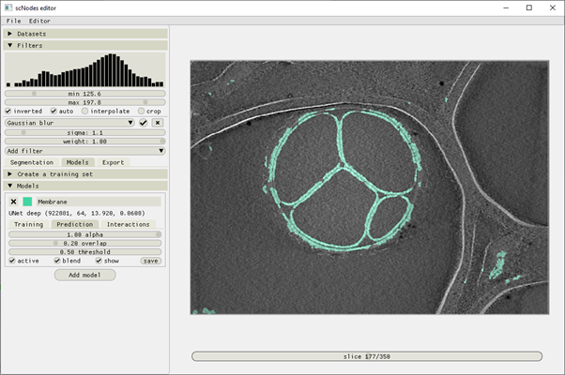565x375 pixels.
Task: Adjust the weight 1.00 slider
Action: coord(85,142)
